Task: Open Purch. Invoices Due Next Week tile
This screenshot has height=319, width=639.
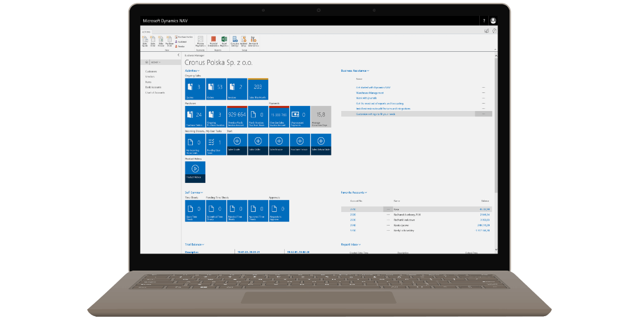Action: [258, 117]
